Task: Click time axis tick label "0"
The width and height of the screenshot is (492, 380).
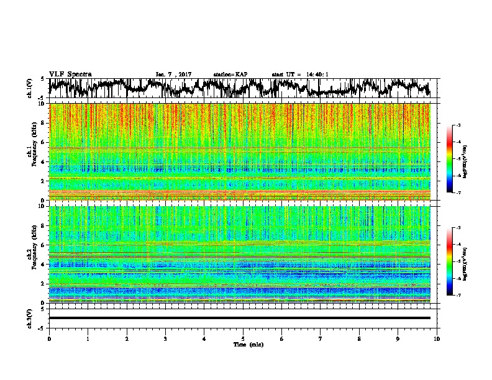Action: coord(49,339)
